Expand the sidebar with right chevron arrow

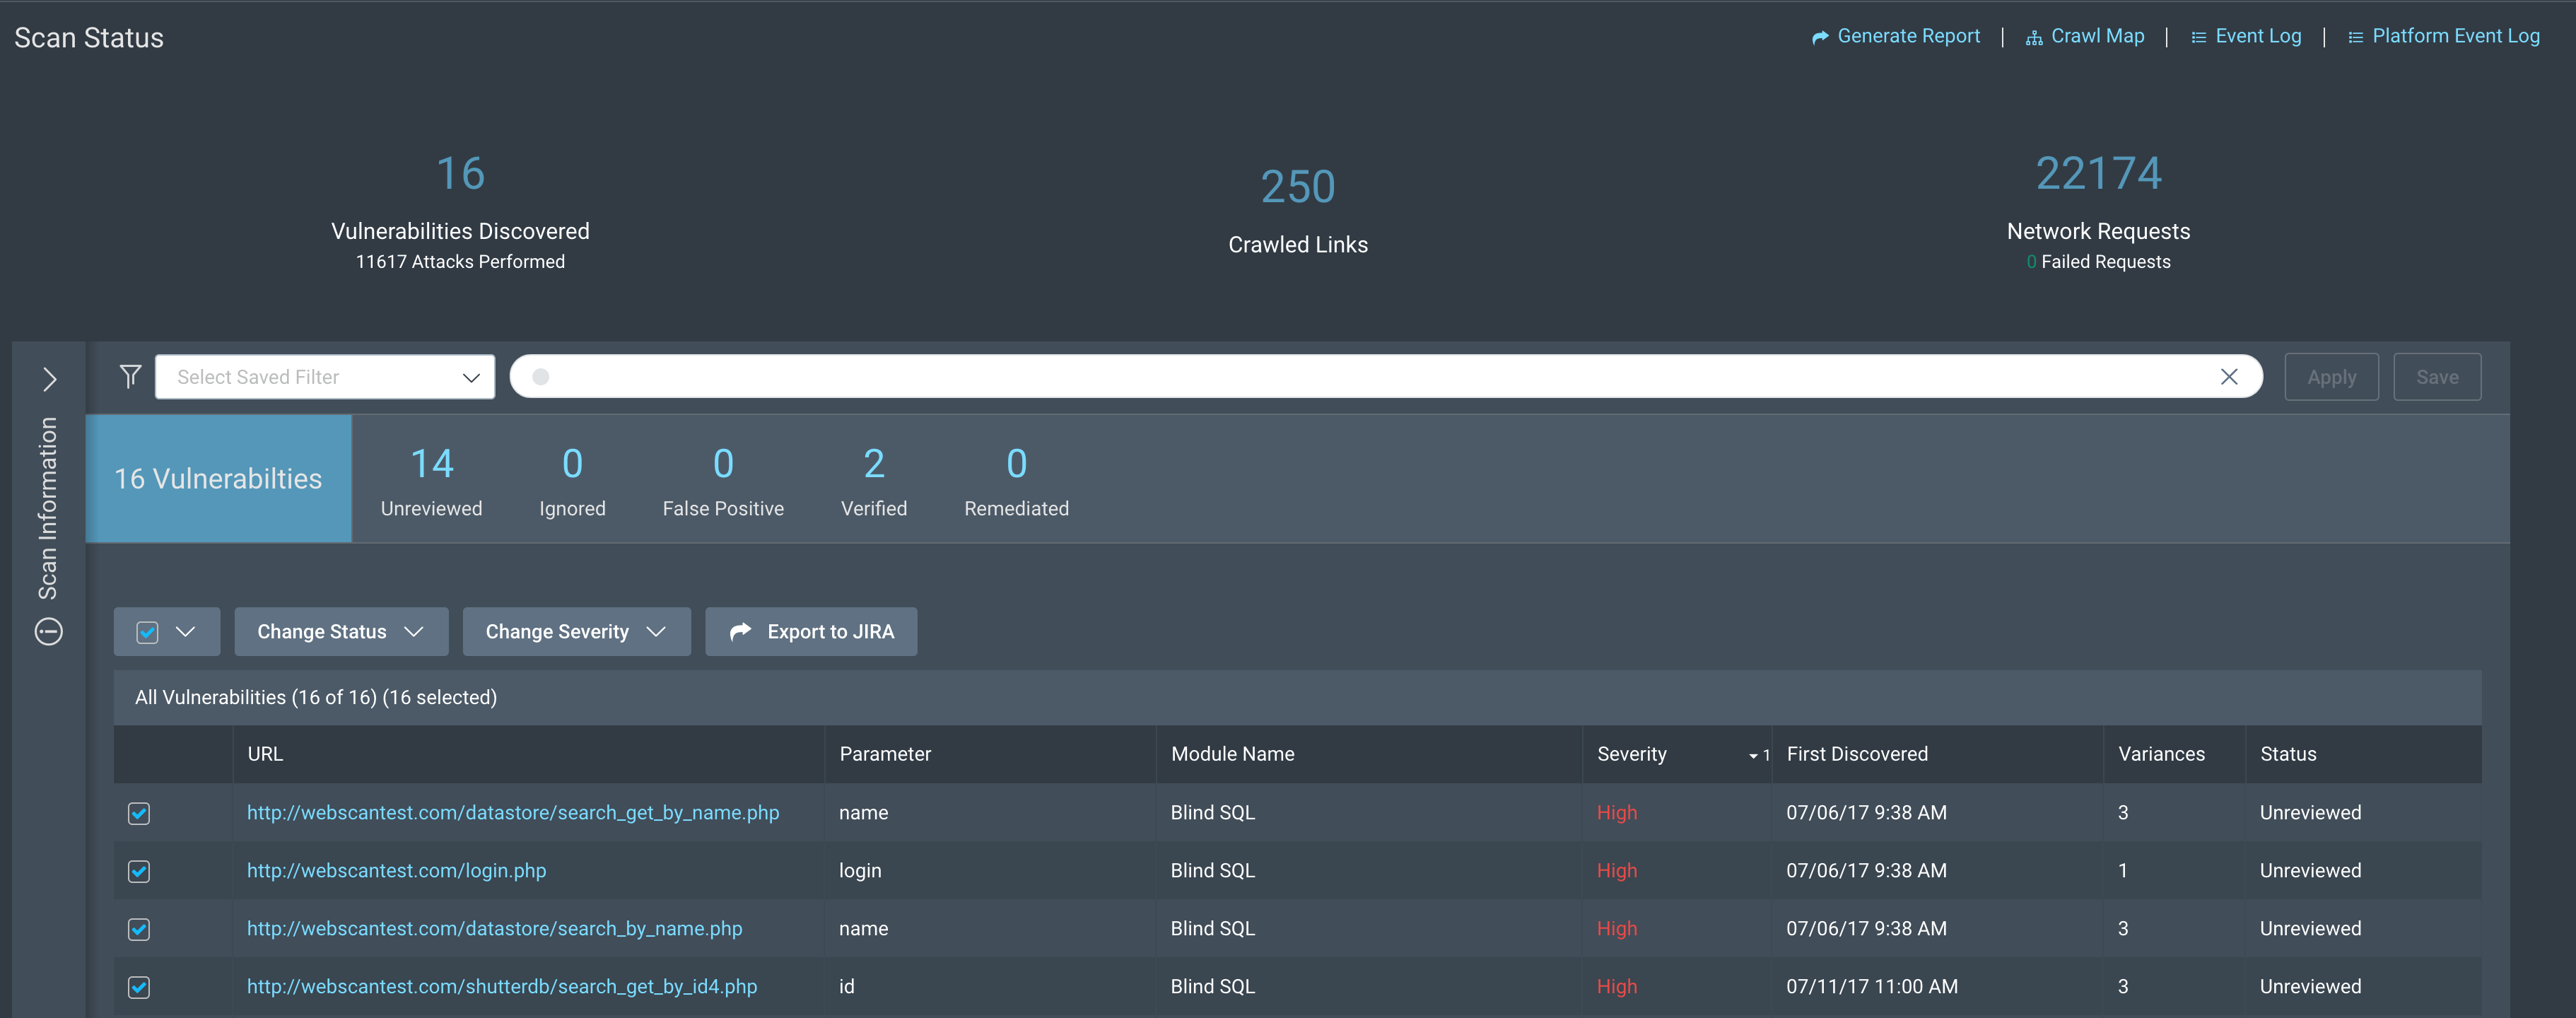tap(49, 379)
